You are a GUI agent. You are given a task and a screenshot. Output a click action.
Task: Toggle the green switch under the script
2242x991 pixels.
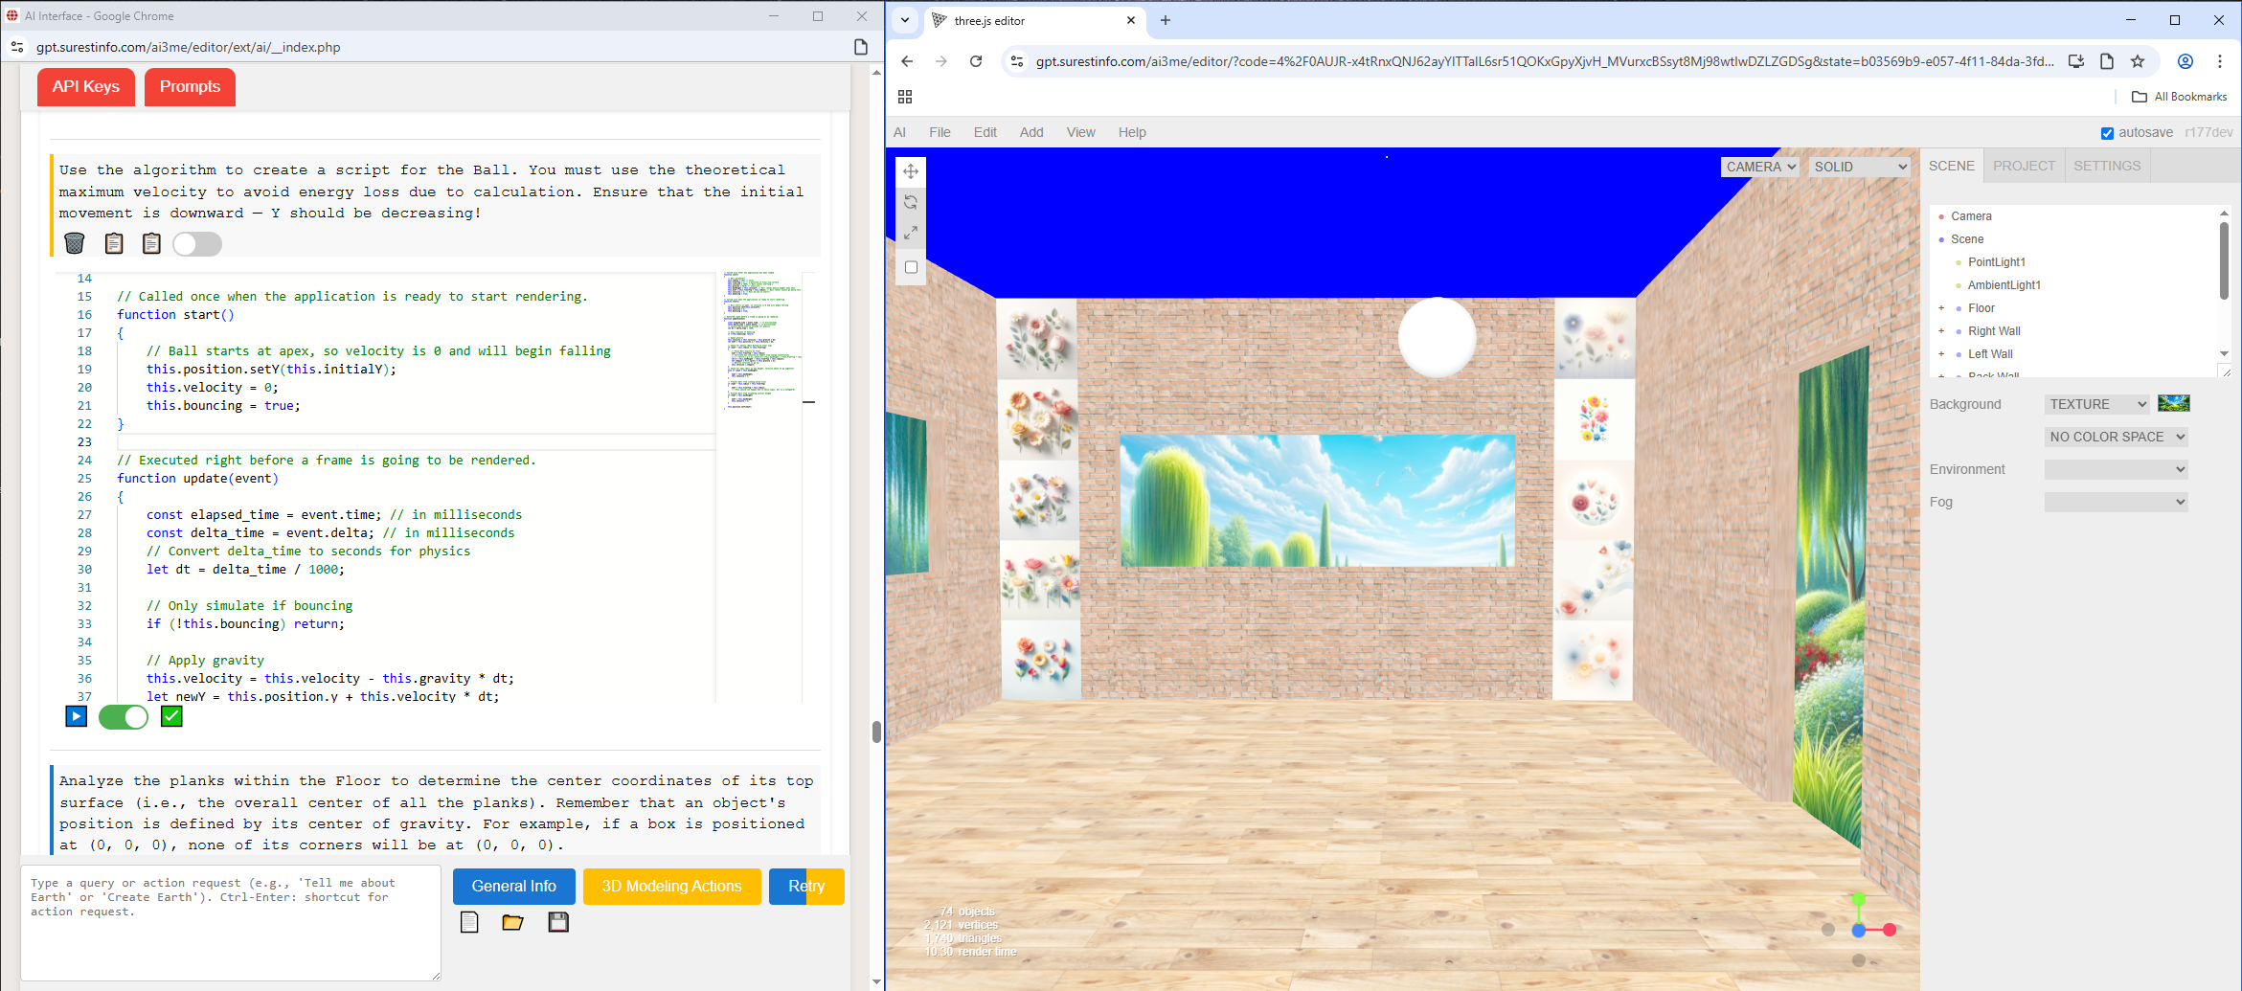coord(124,716)
